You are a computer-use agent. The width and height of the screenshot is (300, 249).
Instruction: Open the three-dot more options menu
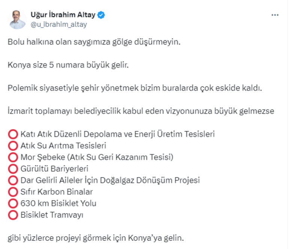click(x=275, y=15)
